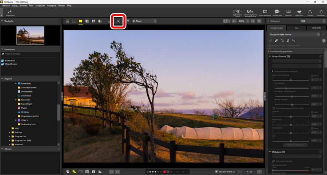Viewport: 327px width, 175px height.
Task: Click the Importeren icon
Action: coord(10,13)
